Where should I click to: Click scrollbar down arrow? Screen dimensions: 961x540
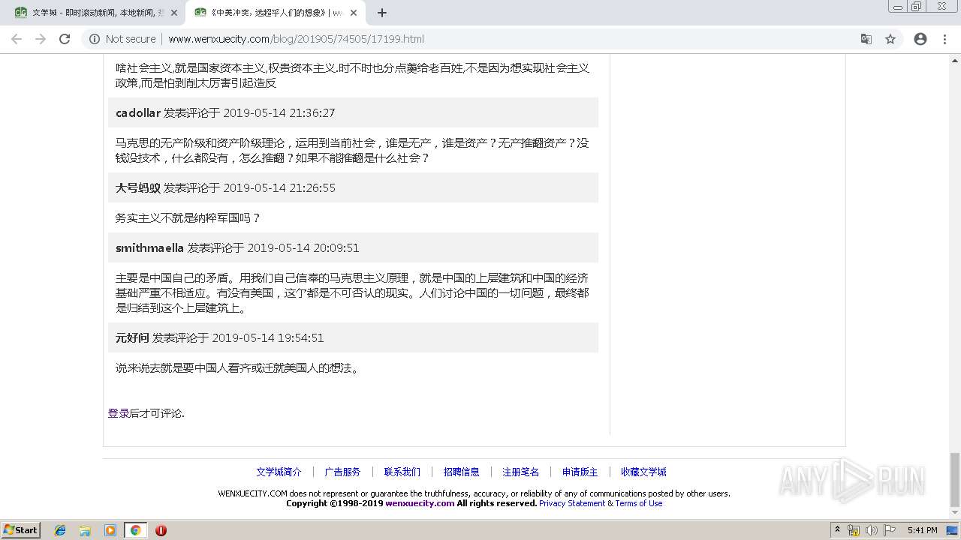click(x=955, y=514)
